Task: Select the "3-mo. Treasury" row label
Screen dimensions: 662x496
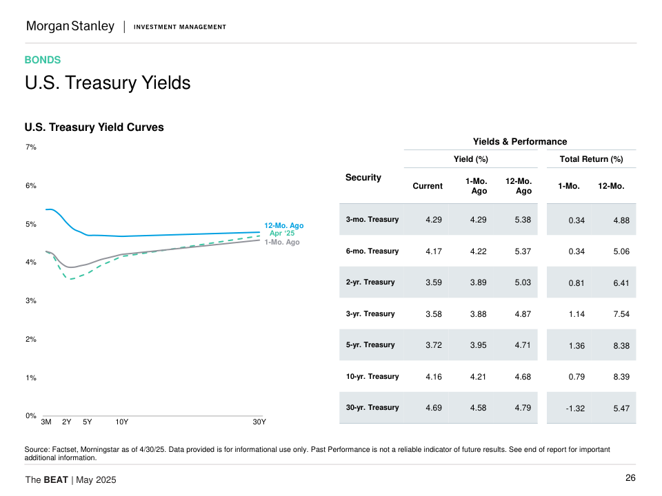Action: pyautogui.click(x=372, y=220)
